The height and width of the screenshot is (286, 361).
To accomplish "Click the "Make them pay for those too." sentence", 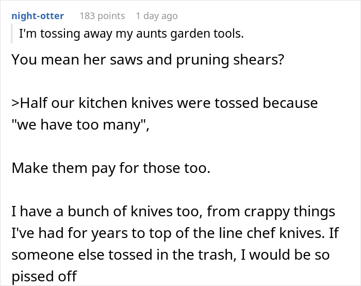I will pyautogui.click(x=110, y=168).
